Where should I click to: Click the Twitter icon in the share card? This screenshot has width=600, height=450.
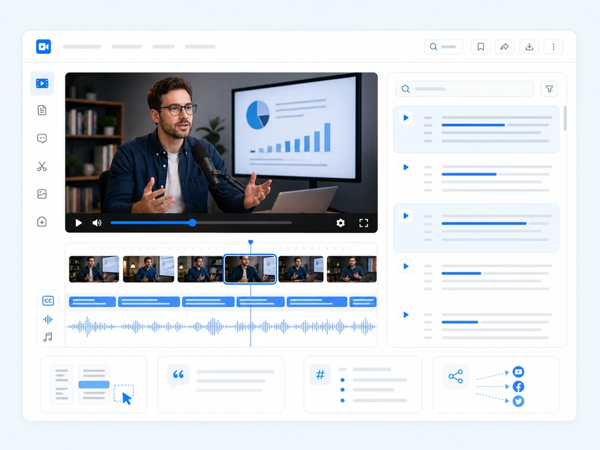pyautogui.click(x=519, y=401)
